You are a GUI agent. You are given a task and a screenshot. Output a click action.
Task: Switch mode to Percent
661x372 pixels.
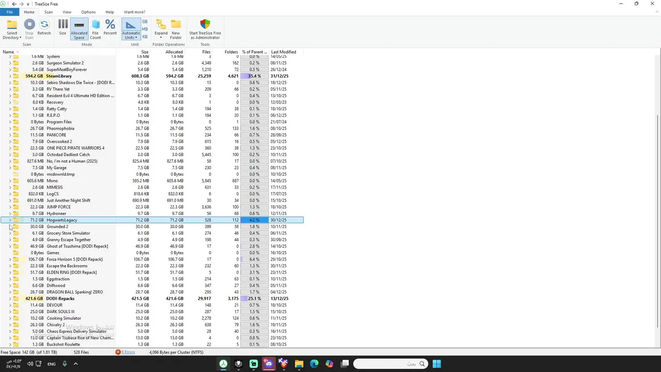click(x=110, y=28)
